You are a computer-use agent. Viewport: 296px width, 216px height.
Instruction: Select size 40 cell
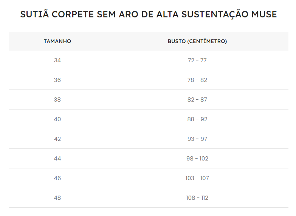(x=57, y=119)
